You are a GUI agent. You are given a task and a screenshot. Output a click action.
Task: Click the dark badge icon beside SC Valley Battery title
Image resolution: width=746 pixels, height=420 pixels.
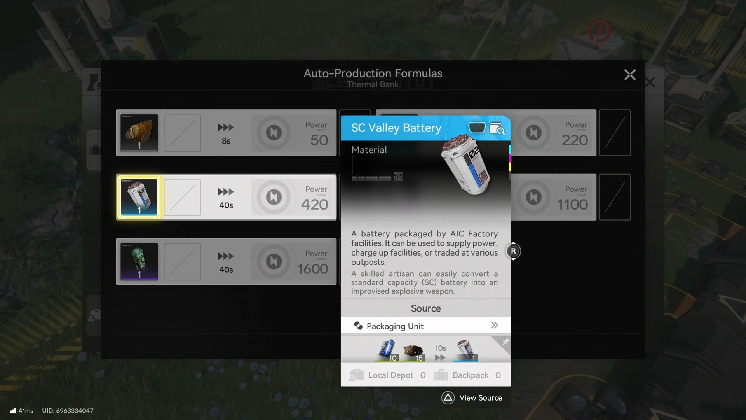477,128
